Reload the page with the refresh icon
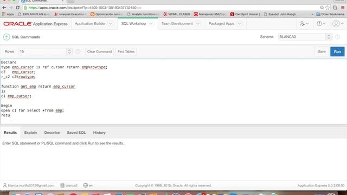The width and height of the screenshot is (347, 195). click(18, 8)
